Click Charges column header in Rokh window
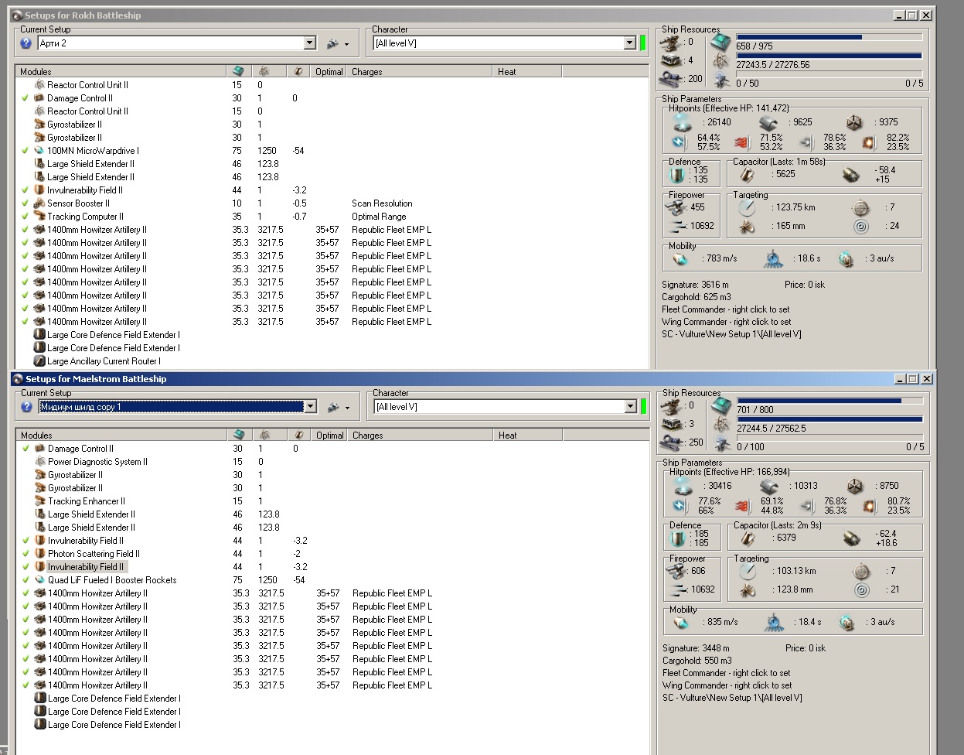 [420, 71]
